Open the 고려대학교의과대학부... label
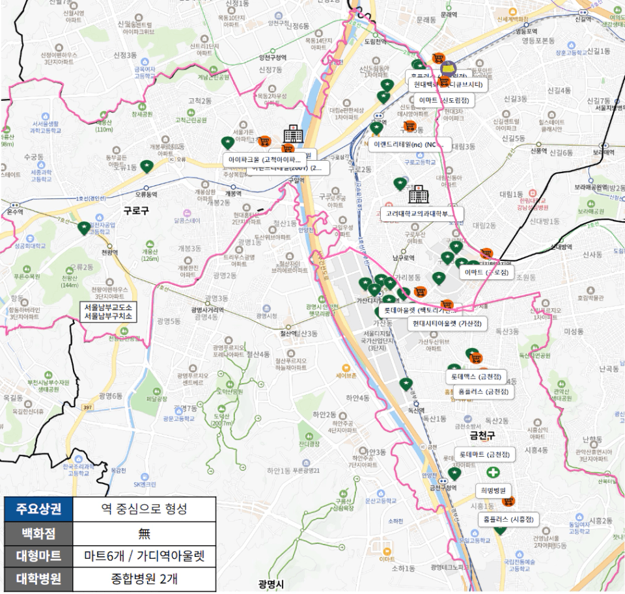Viewport: 625px width, 594px height. click(422, 213)
